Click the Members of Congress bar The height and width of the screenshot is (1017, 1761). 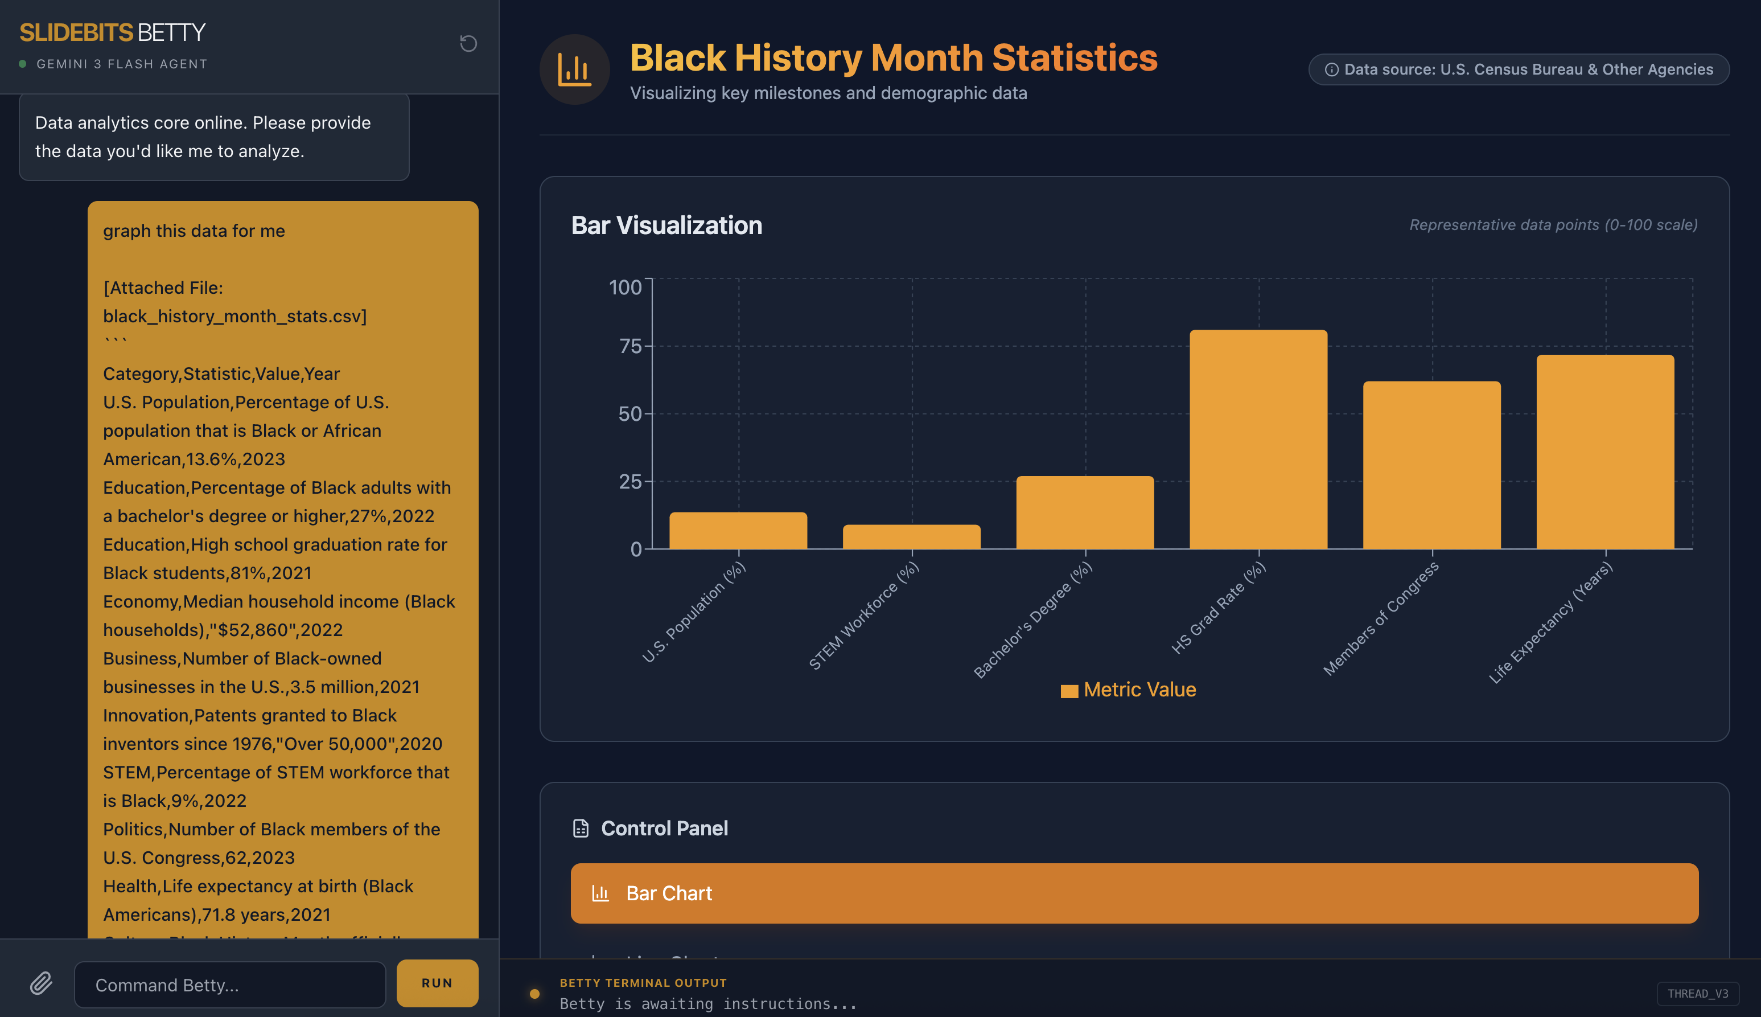1431,465
